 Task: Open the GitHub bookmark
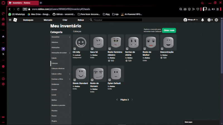tap(63, 14)
